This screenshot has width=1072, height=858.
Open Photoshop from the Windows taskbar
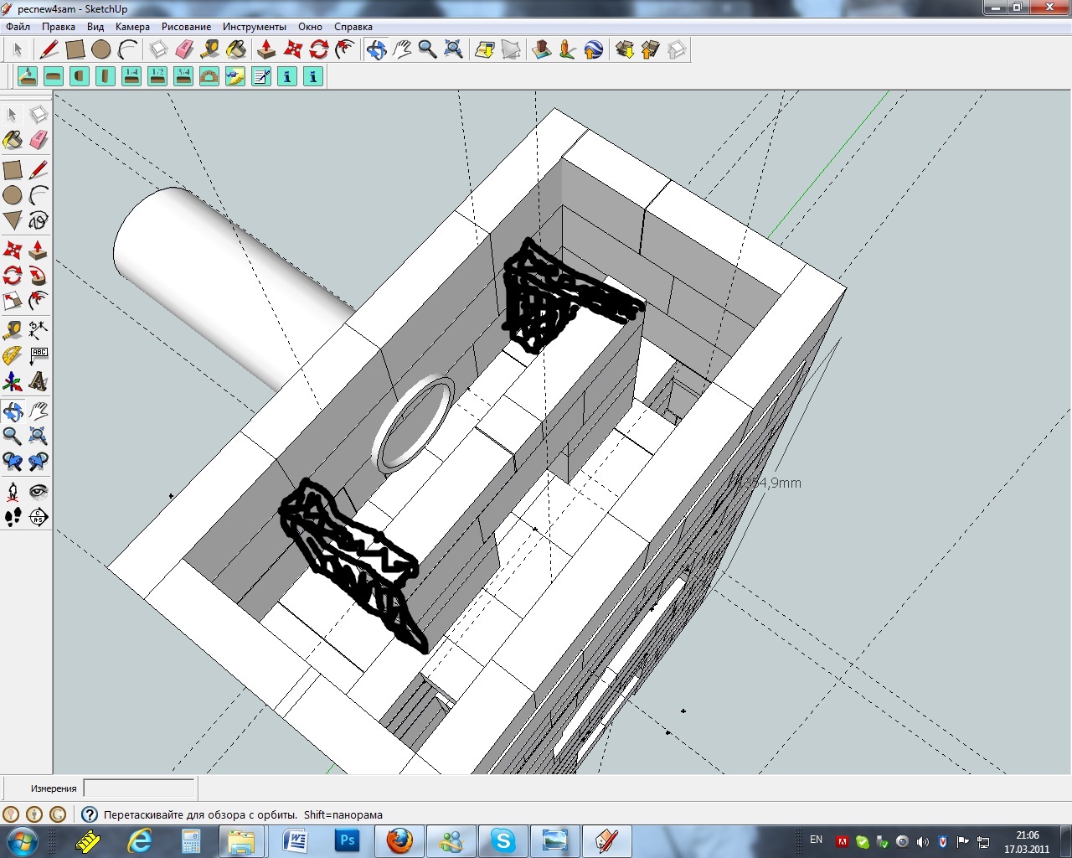pyautogui.click(x=347, y=840)
